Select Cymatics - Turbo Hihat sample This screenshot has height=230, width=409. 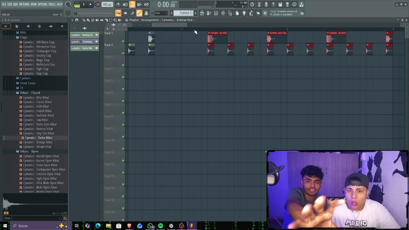39,138
